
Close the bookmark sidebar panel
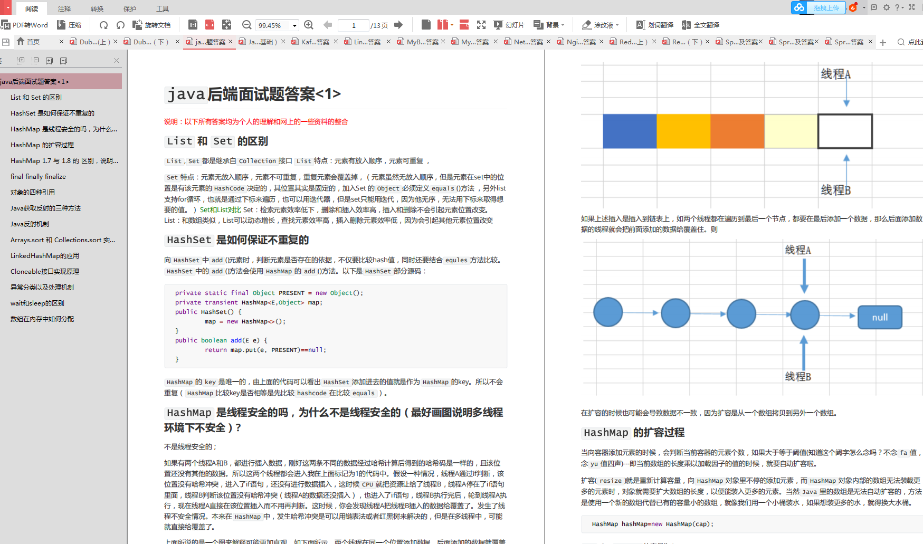[116, 61]
